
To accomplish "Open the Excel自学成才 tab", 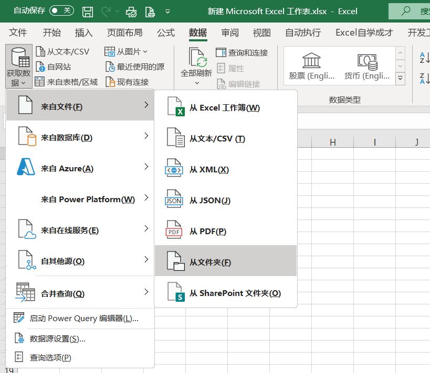I will pyautogui.click(x=364, y=32).
